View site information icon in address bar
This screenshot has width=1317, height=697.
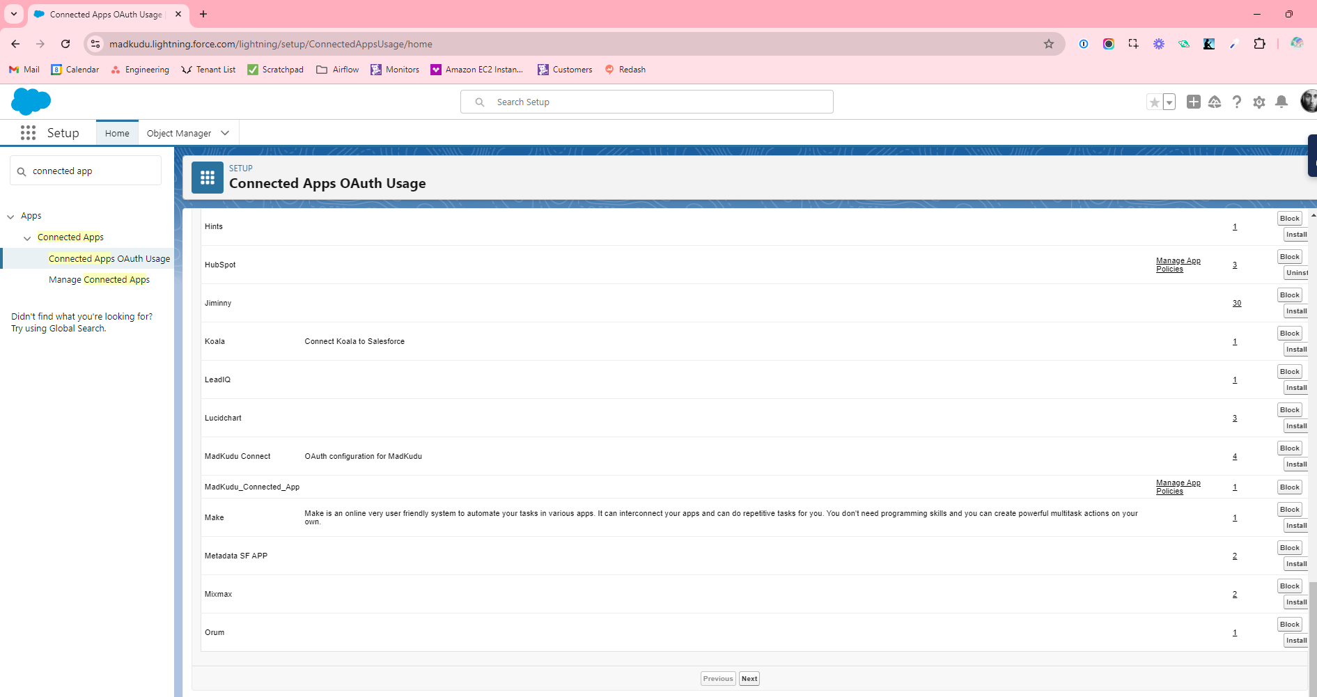(95, 44)
